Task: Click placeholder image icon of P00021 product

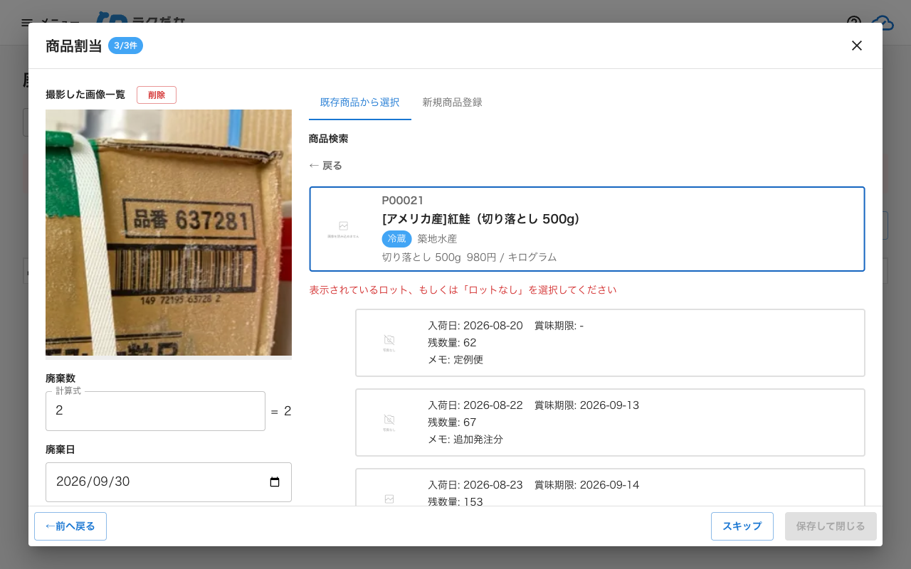Action: click(x=343, y=229)
